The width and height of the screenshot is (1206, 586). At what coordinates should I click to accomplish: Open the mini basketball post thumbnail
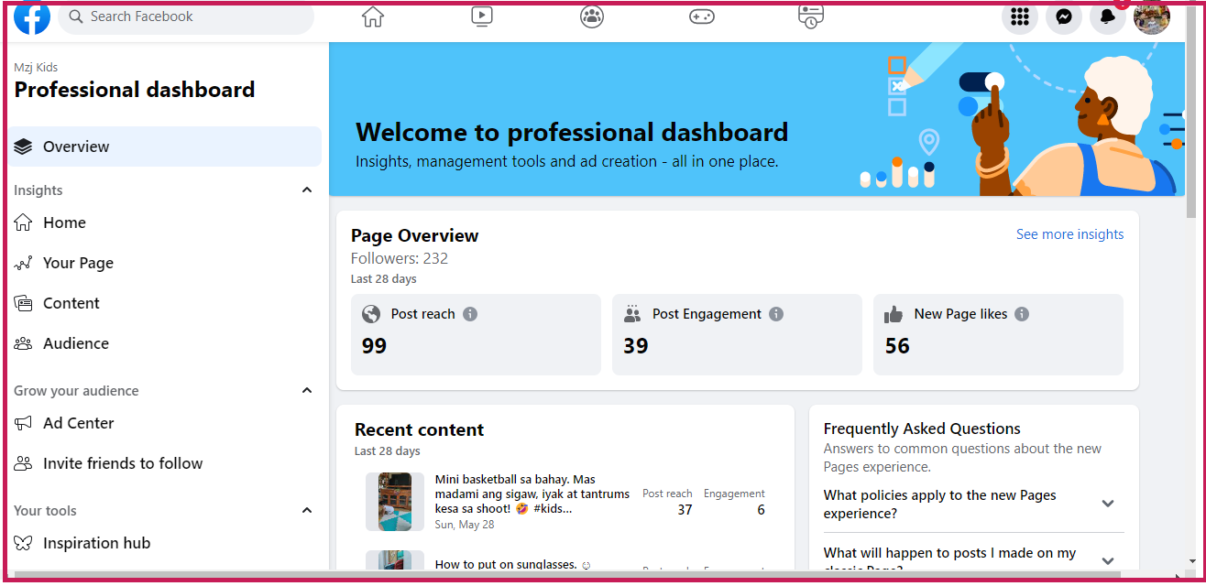click(x=395, y=502)
